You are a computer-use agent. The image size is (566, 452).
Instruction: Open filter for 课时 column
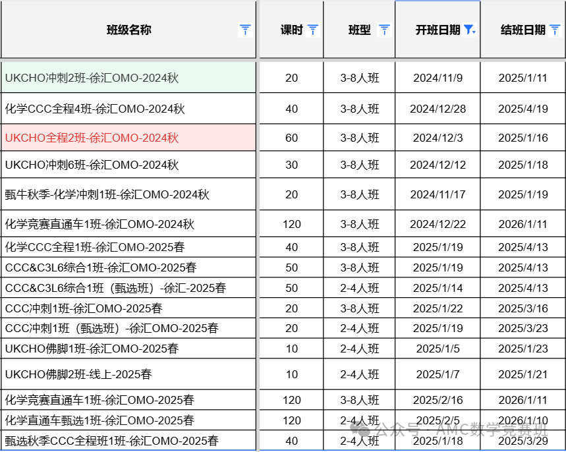[x=312, y=30]
